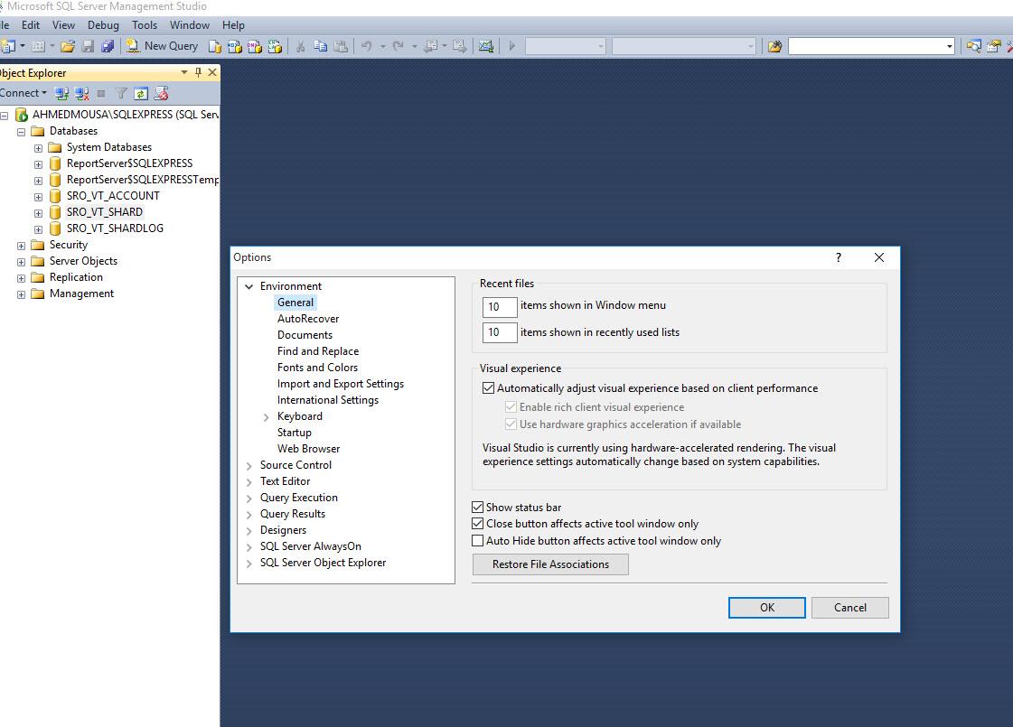Click the Analysis Services MDX Query icon
Screen dimensions: 1013x727
(x=235, y=46)
